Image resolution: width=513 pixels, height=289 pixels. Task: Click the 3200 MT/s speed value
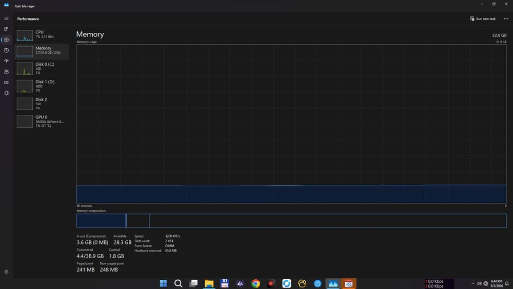click(172, 236)
